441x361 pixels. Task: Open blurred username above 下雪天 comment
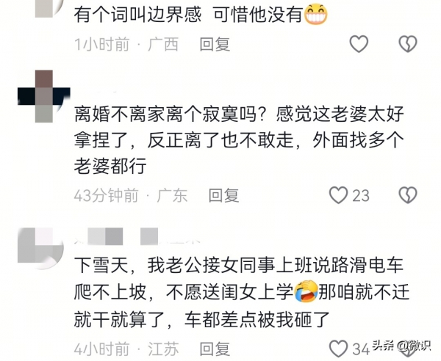137,236
